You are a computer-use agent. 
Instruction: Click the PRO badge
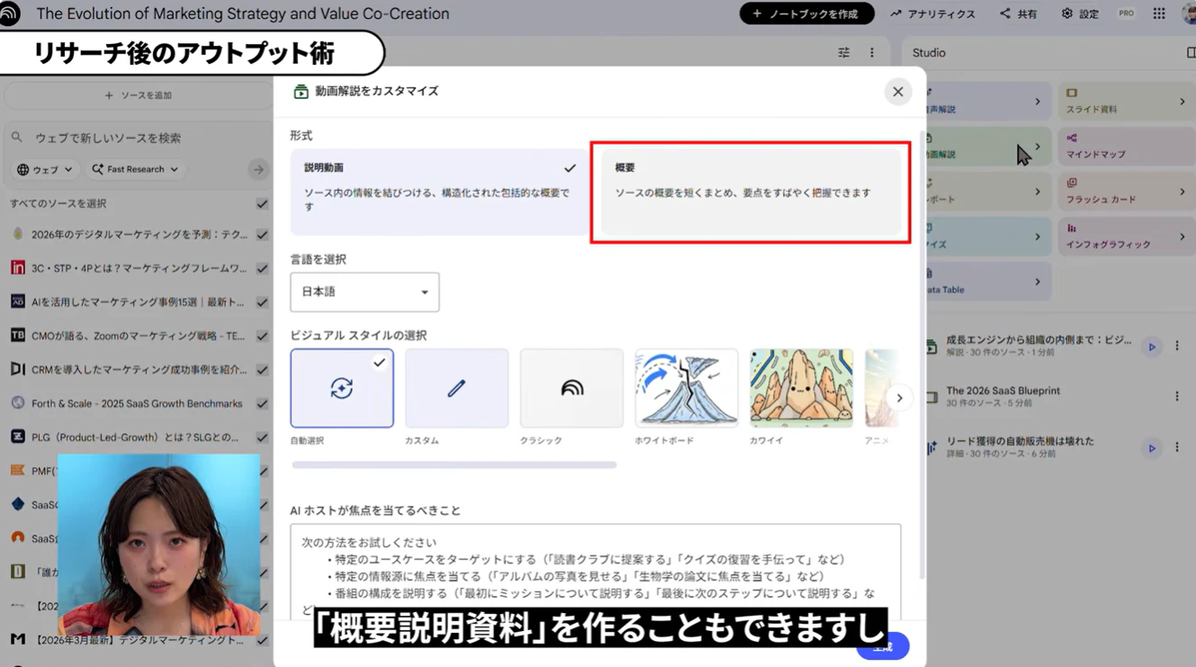(1126, 14)
